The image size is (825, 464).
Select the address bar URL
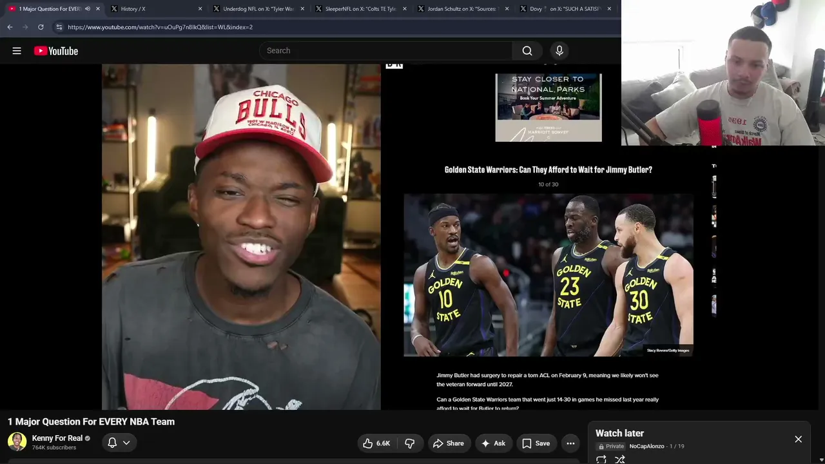(160, 27)
